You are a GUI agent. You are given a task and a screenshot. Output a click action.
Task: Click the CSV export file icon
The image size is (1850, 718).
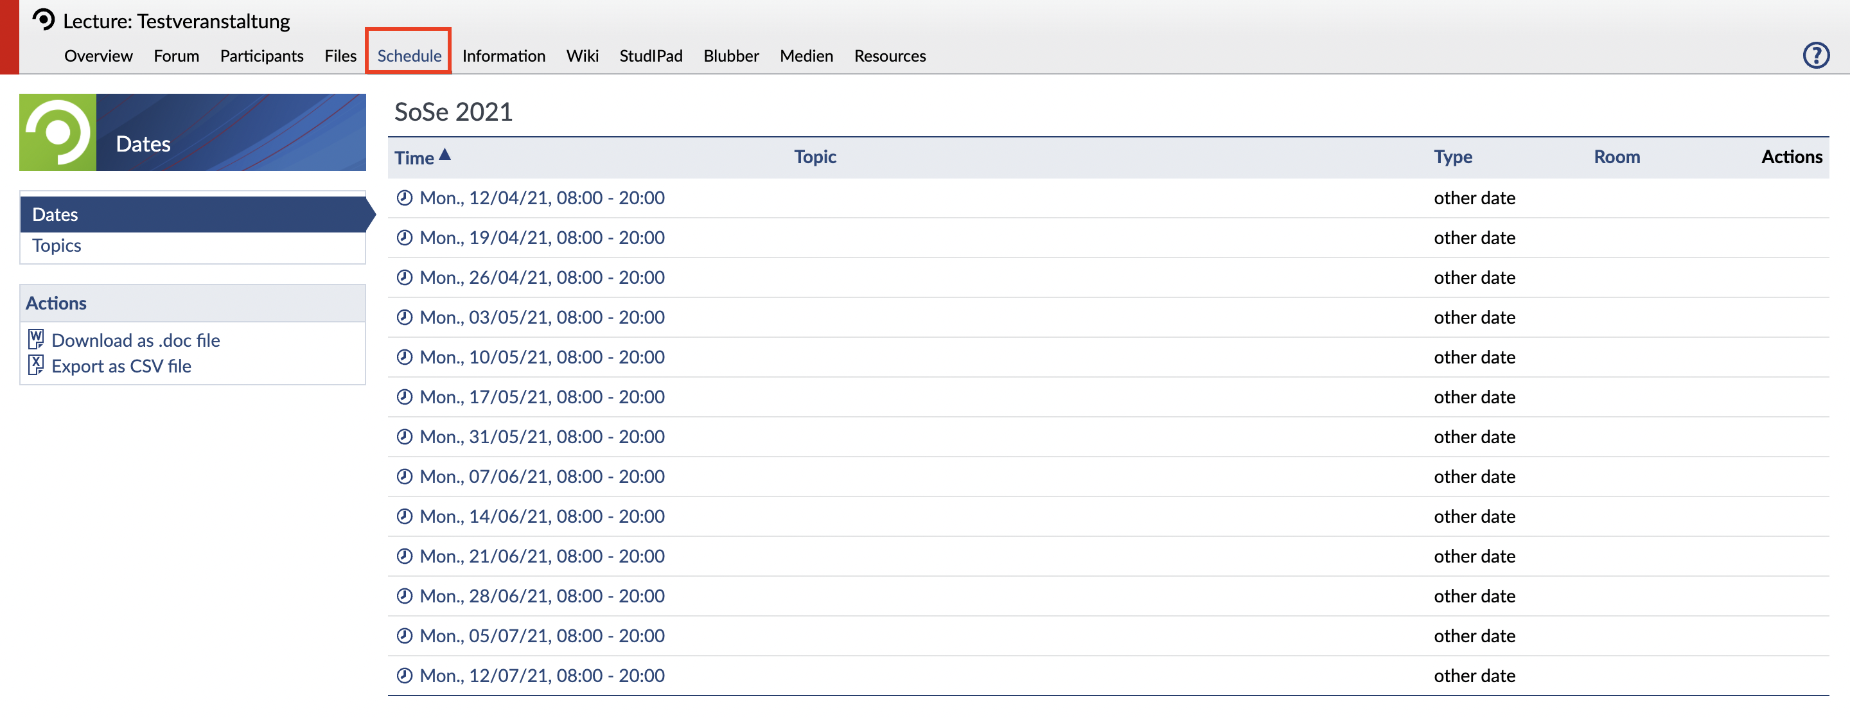[36, 365]
